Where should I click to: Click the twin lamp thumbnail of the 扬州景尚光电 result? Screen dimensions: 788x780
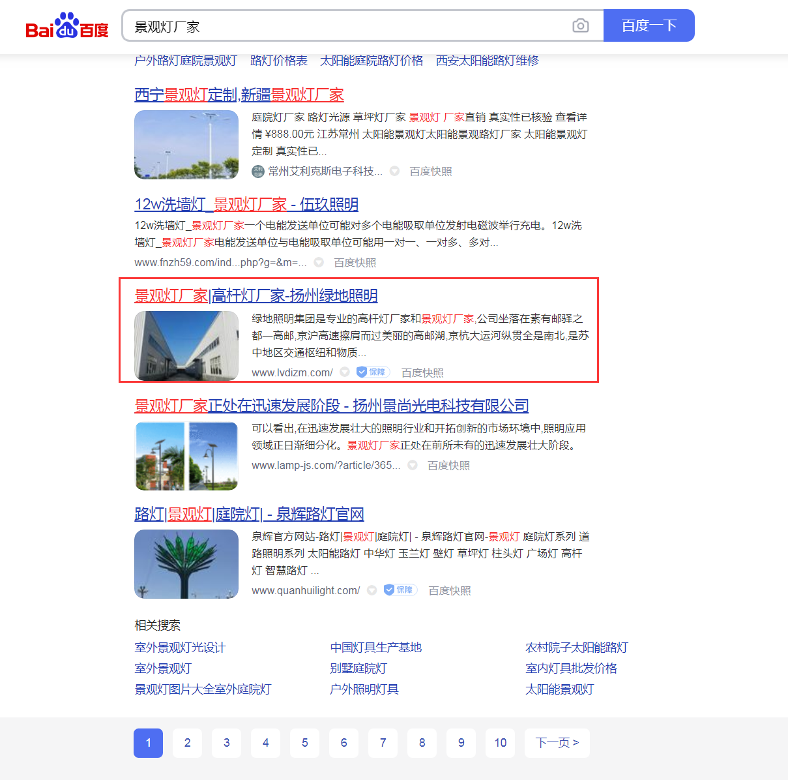(x=186, y=456)
